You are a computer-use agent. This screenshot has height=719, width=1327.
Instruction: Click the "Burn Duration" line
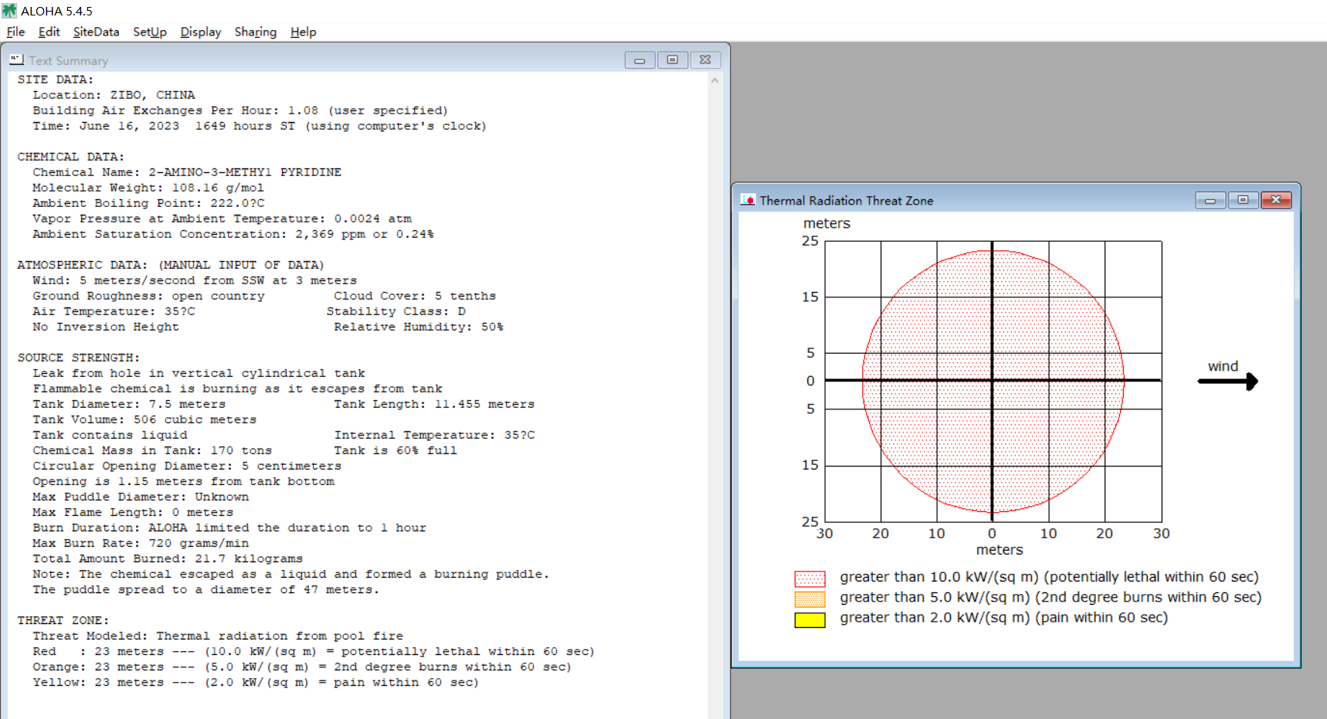(229, 527)
